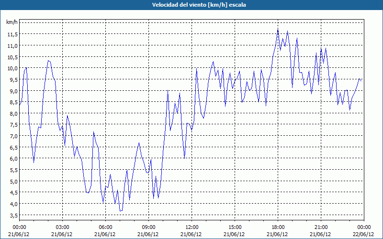Click the lowest wind speed point near 07:00
The image size is (383, 239).
pos(121,211)
